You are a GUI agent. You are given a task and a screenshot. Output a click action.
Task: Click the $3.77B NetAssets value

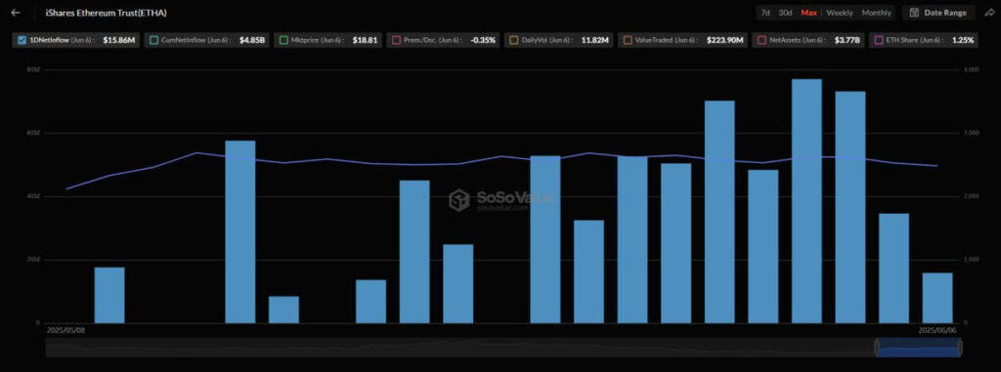(x=848, y=40)
